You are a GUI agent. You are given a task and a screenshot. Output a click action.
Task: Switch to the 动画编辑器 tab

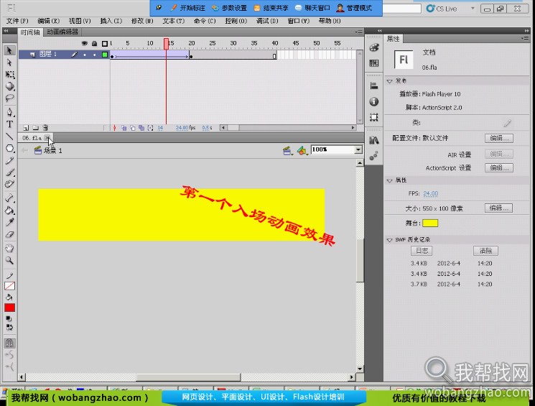[x=62, y=32]
